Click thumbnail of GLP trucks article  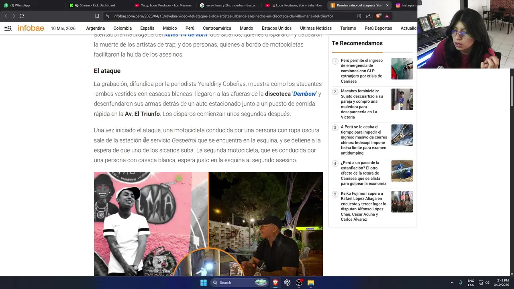[402, 69]
